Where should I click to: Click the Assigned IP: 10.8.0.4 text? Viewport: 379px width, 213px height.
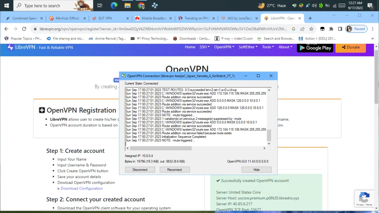(139, 156)
